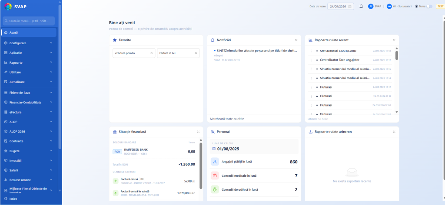Remove eFactura primita from favorites
This screenshot has width=445, height=205.
tap(151, 53)
